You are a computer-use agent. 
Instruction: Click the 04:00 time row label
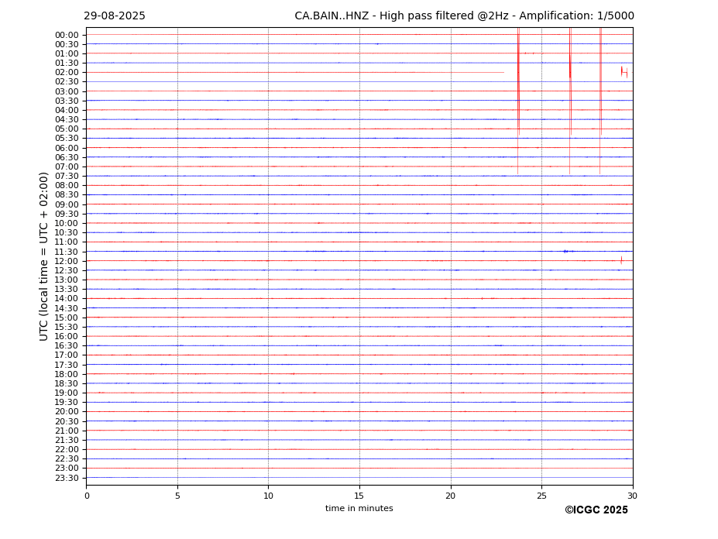coord(67,111)
